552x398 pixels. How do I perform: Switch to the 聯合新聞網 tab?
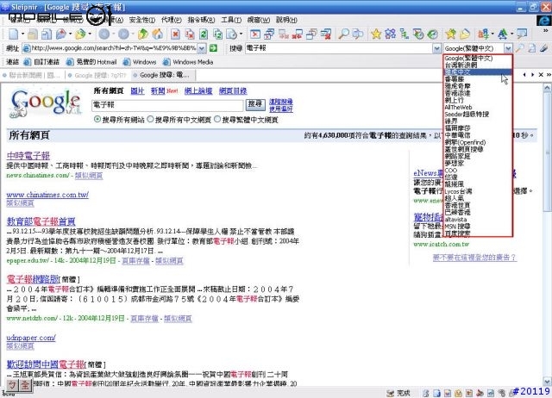pos(33,75)
